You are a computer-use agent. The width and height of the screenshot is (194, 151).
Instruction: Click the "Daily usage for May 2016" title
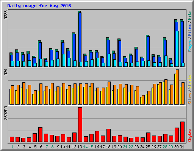click(x=39, y=6)
